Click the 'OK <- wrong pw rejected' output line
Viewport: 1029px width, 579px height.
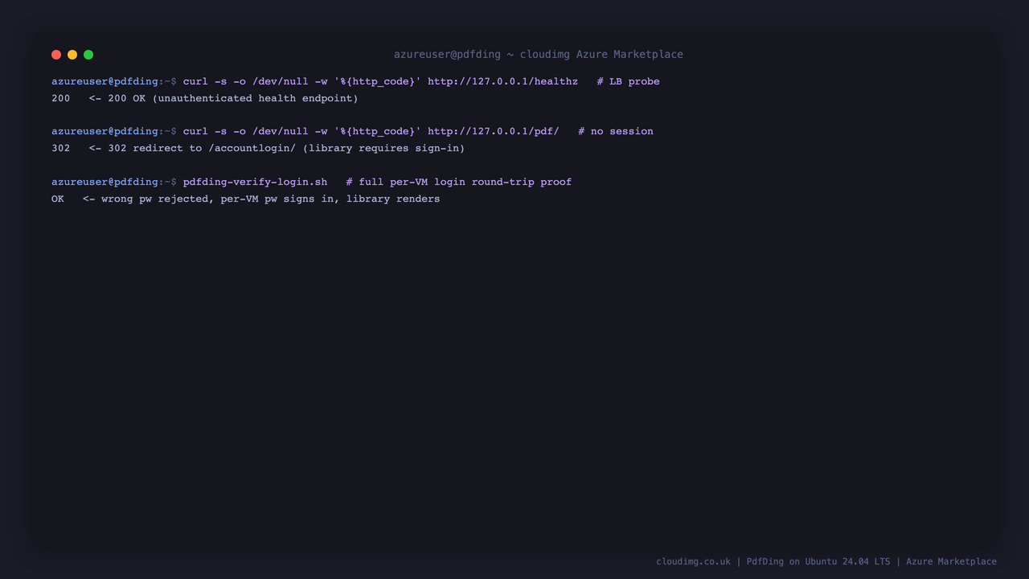[246, 199]
